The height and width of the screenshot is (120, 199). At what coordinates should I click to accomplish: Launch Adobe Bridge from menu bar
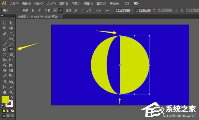[x=127, y=4]
